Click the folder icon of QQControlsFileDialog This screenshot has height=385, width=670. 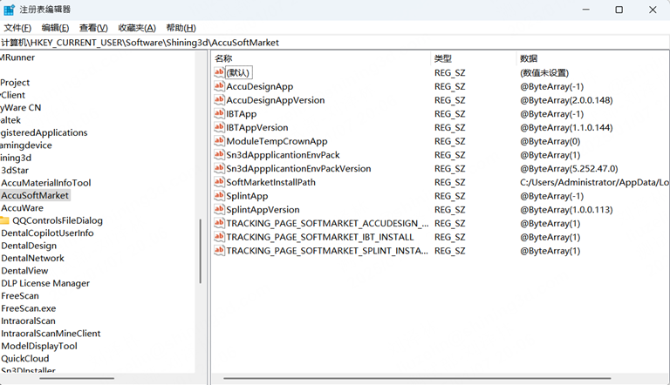(4, 220)
